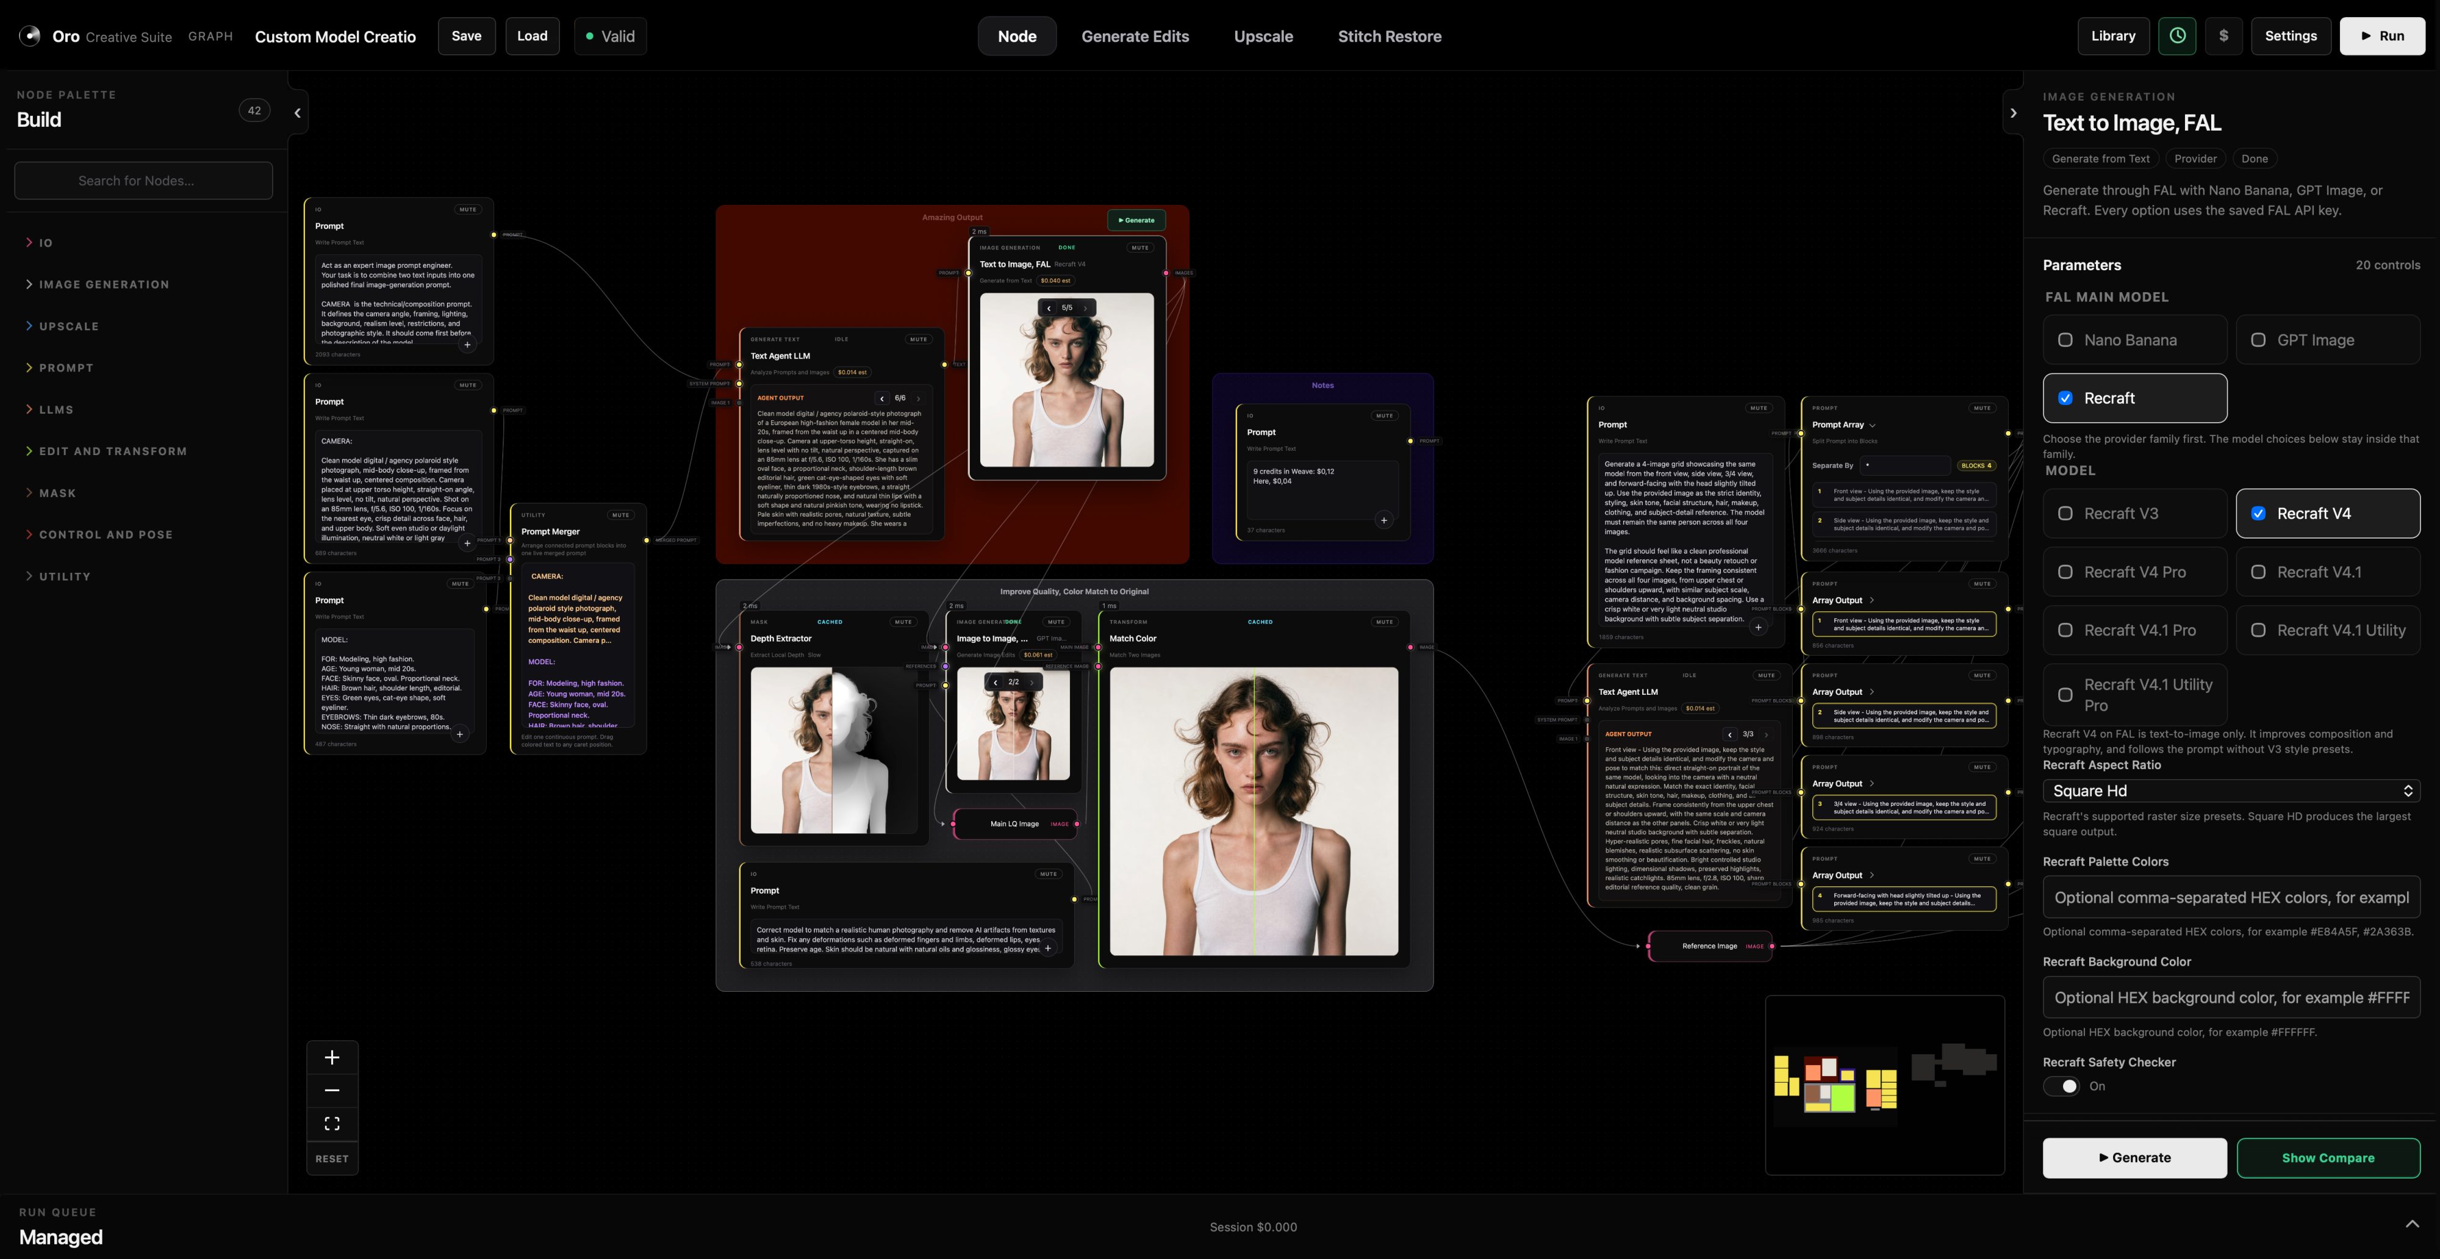Zoom in the canvas with the plus icon
Image resolution: width=2440 pixels, height=1259 pixels.
pyautogui.click(x=331, y=1057)
